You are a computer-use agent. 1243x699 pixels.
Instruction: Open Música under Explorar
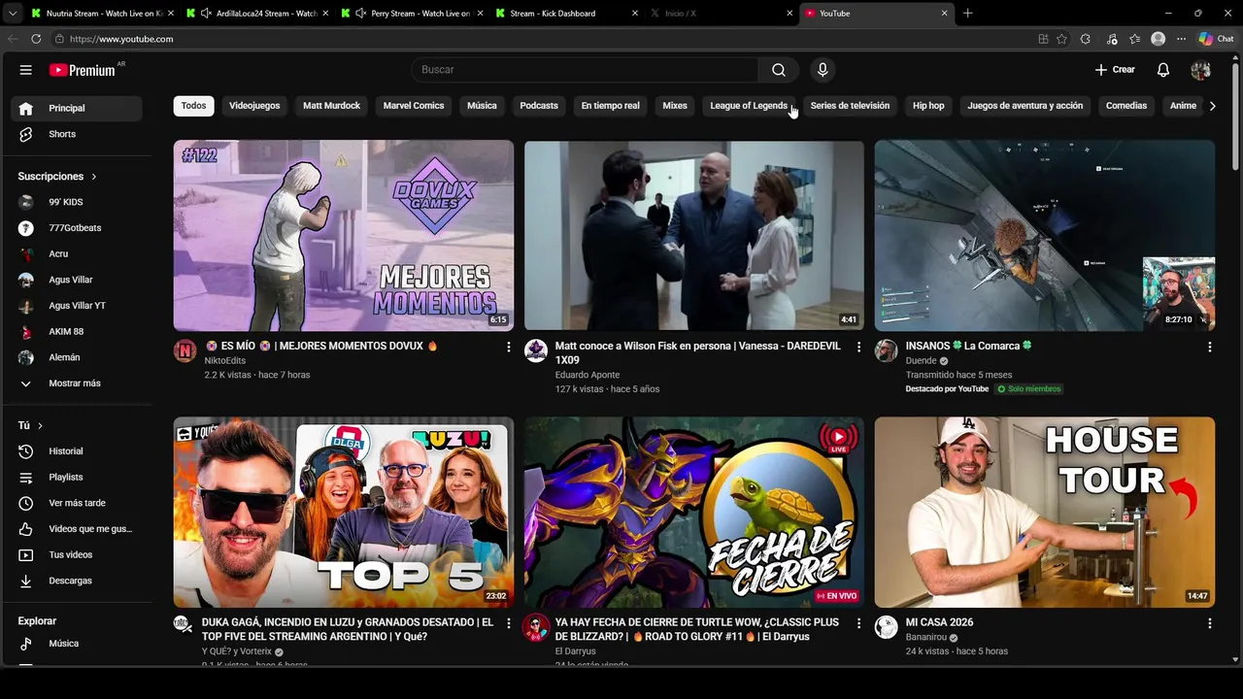coord(77,644)
